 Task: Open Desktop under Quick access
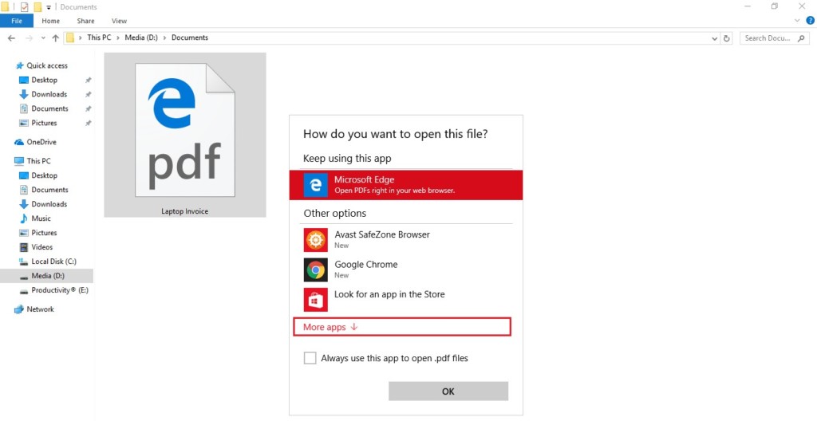[x=45, y=80]
